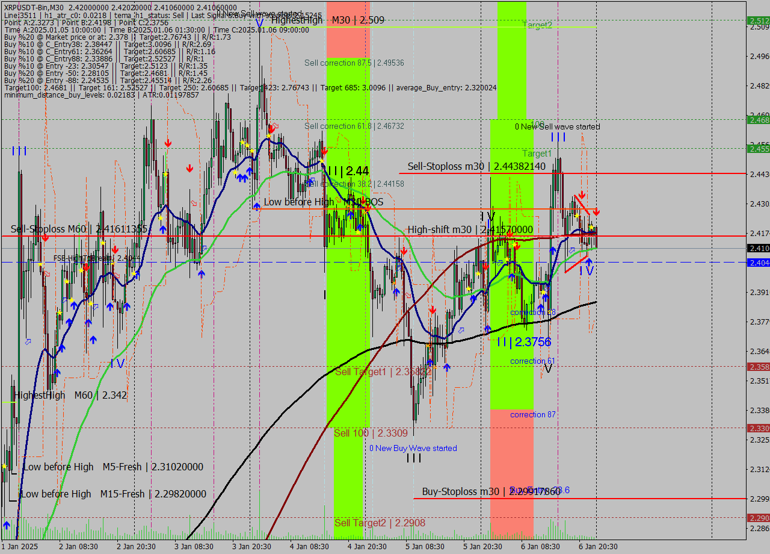Click the minimum_distance_buy_levels: 0.02183 line
This screenshot has height=554, width=770.
[x=101, y=95]
